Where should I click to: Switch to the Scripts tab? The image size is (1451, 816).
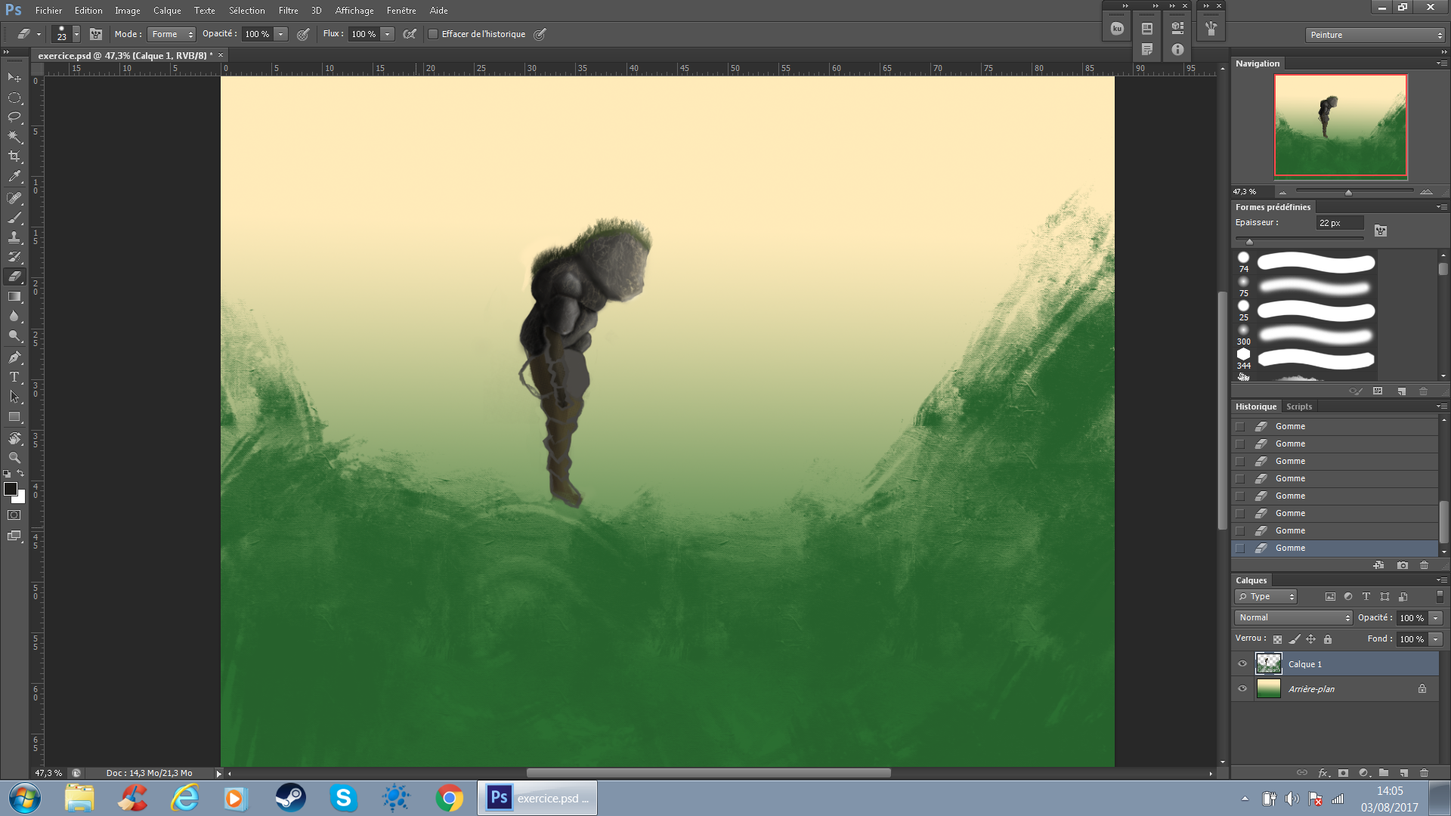[x=1299, y=406]
